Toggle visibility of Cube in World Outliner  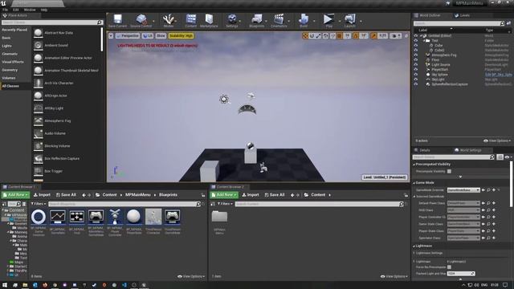pyautogui.click(x=416, y=45)
